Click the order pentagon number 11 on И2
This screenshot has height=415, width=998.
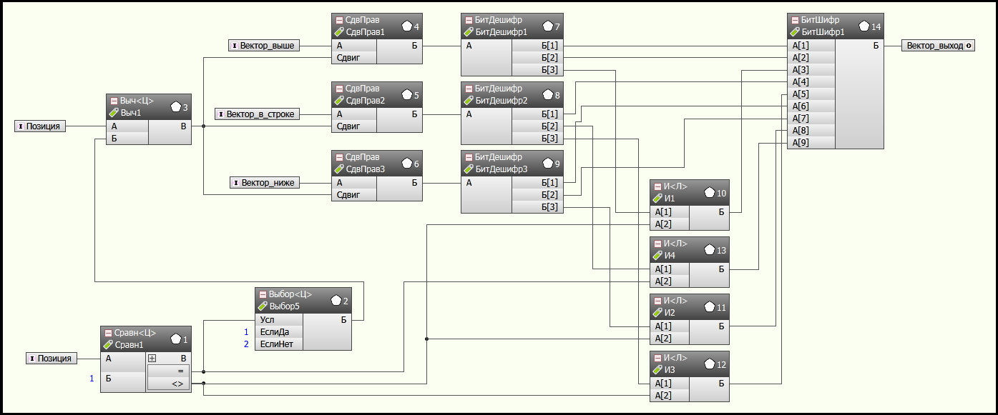[710, 306]
